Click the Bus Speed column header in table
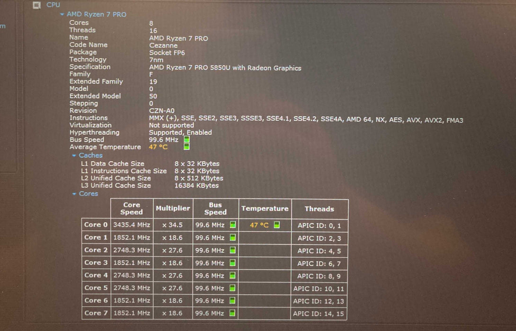This screenshot has height=331, width=516. (x=215, y=209)
